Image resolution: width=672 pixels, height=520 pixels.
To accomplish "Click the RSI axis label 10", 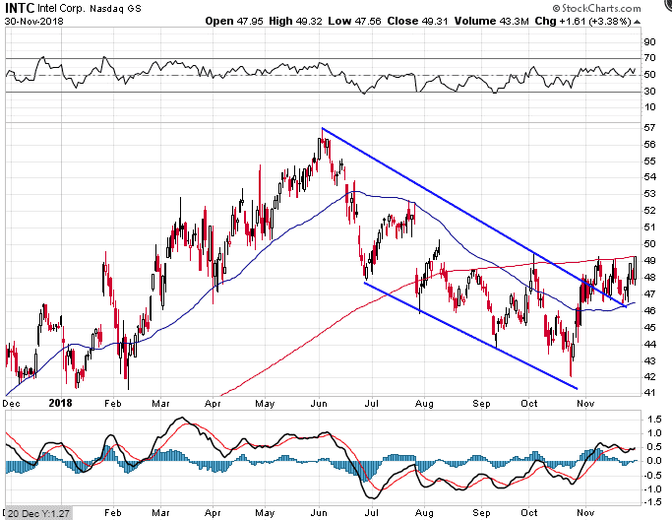I will tap(649, 107).
